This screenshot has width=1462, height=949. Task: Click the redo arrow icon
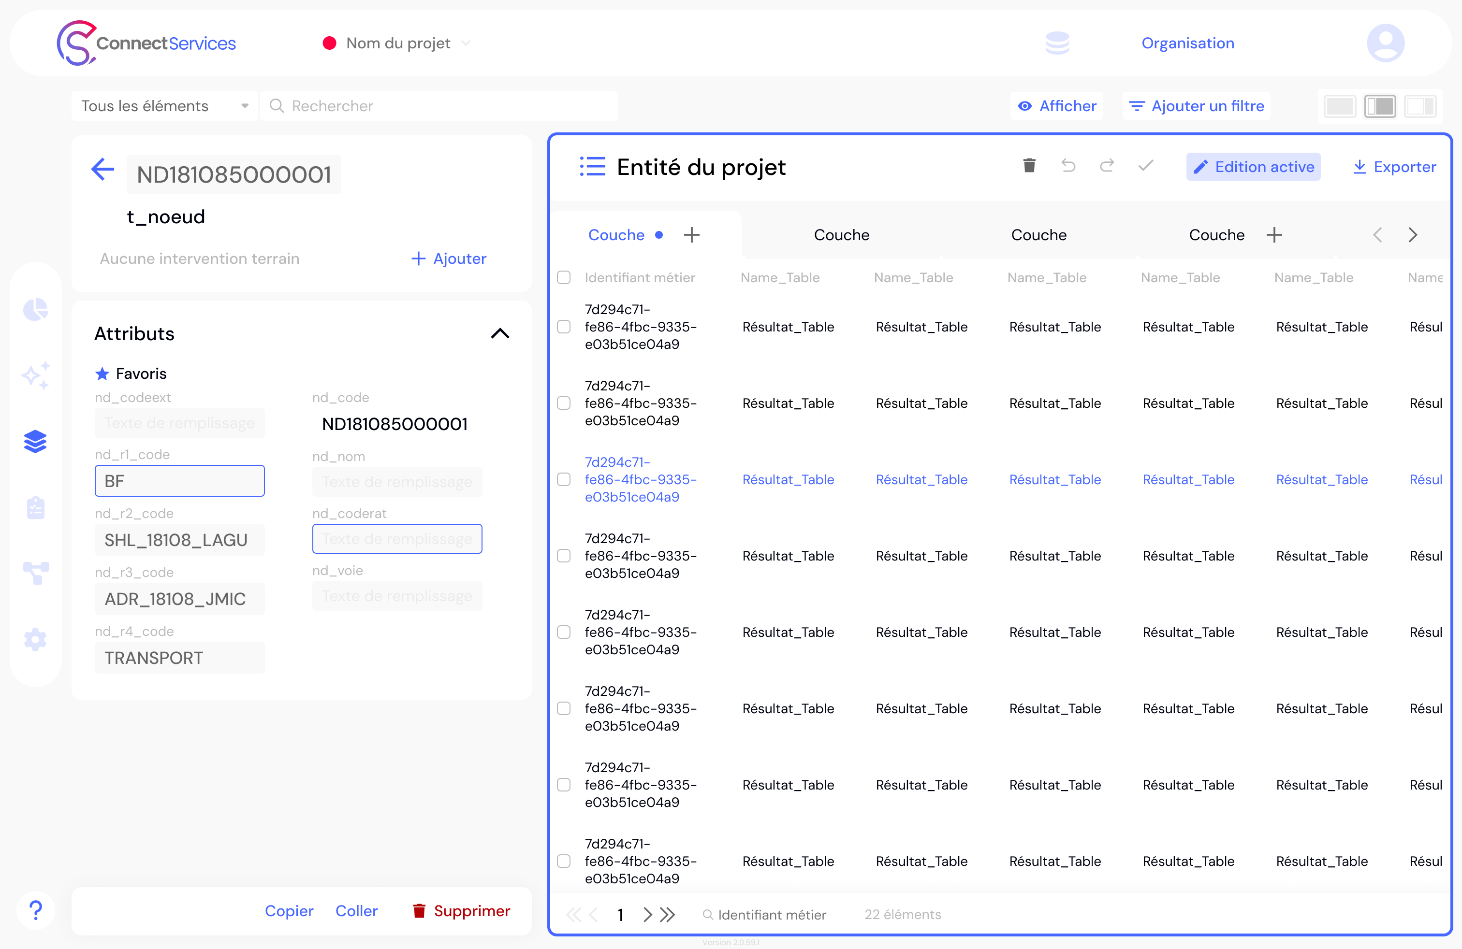[x=1107, y=166]
